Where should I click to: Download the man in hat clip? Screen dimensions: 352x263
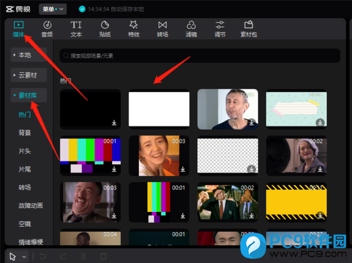[252, 215]
